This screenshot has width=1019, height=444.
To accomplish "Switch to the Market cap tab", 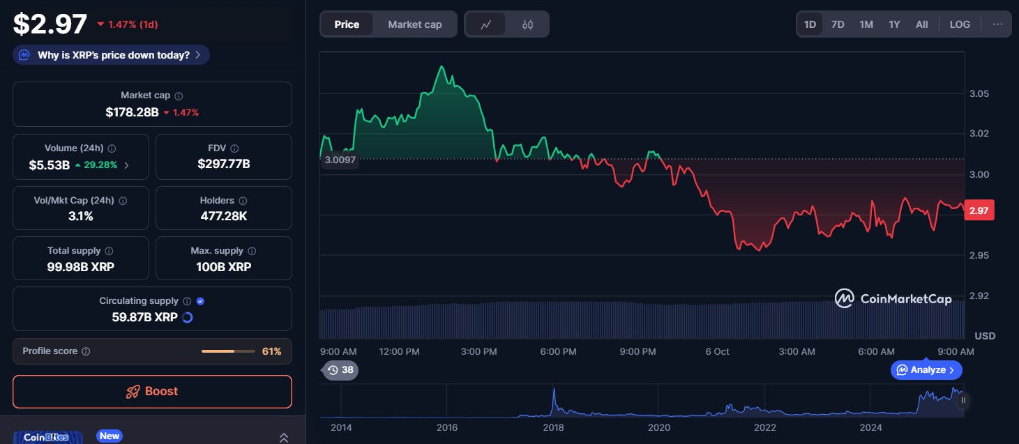I will pos(414,24).
